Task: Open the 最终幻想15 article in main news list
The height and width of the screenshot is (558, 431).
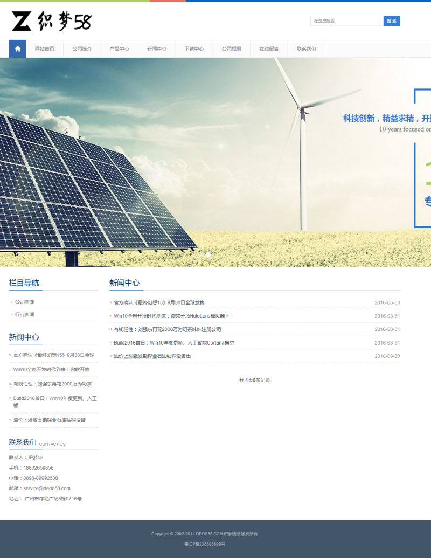Action: (x=159, y=302)
